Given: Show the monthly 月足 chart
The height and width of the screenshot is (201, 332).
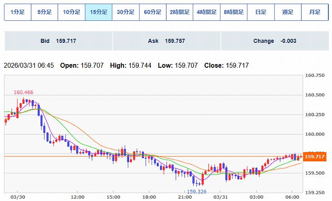Looking at the screenshot, I should pyautogui.click(x=314, y=12).
